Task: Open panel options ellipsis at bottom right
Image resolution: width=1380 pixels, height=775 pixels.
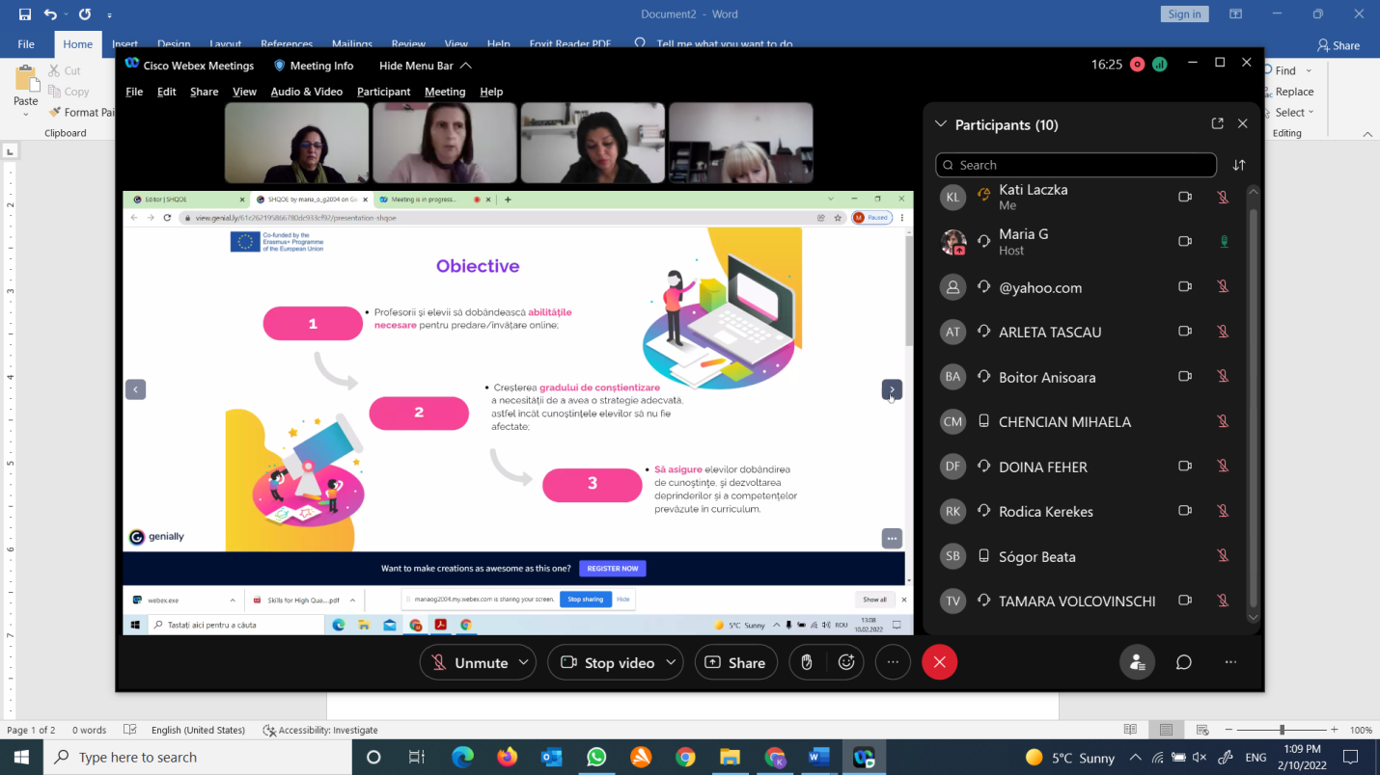Action: (x=1229, y=662)
